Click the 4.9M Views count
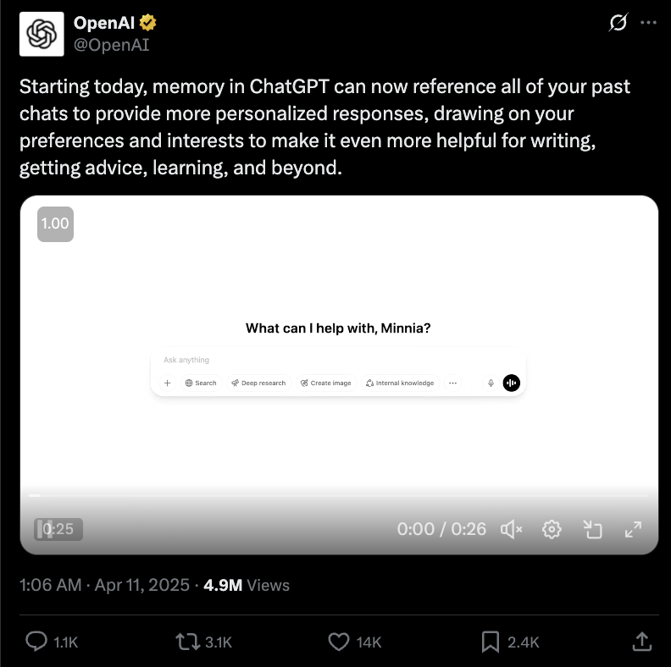The image size is (671, 667). 247,585
